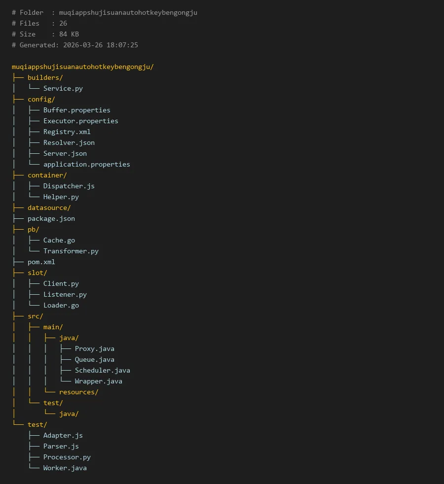The height and width of the screenshot is (484, 444).
Task: Click the builders/ folder entry
Action: coord(45,77)
